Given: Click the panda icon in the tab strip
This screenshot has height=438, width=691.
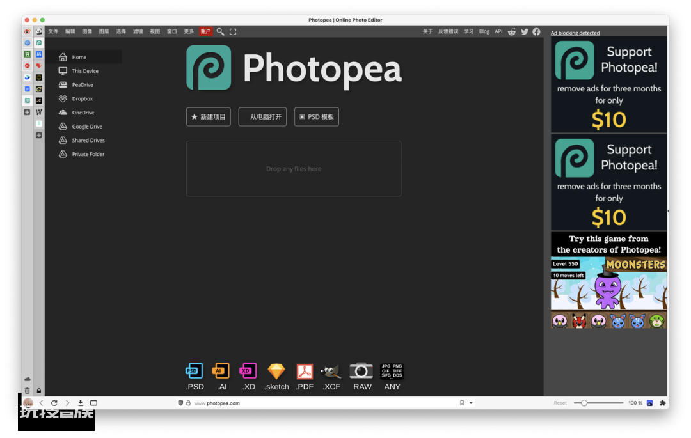Looking at the screenshot, I should (39, 31).
